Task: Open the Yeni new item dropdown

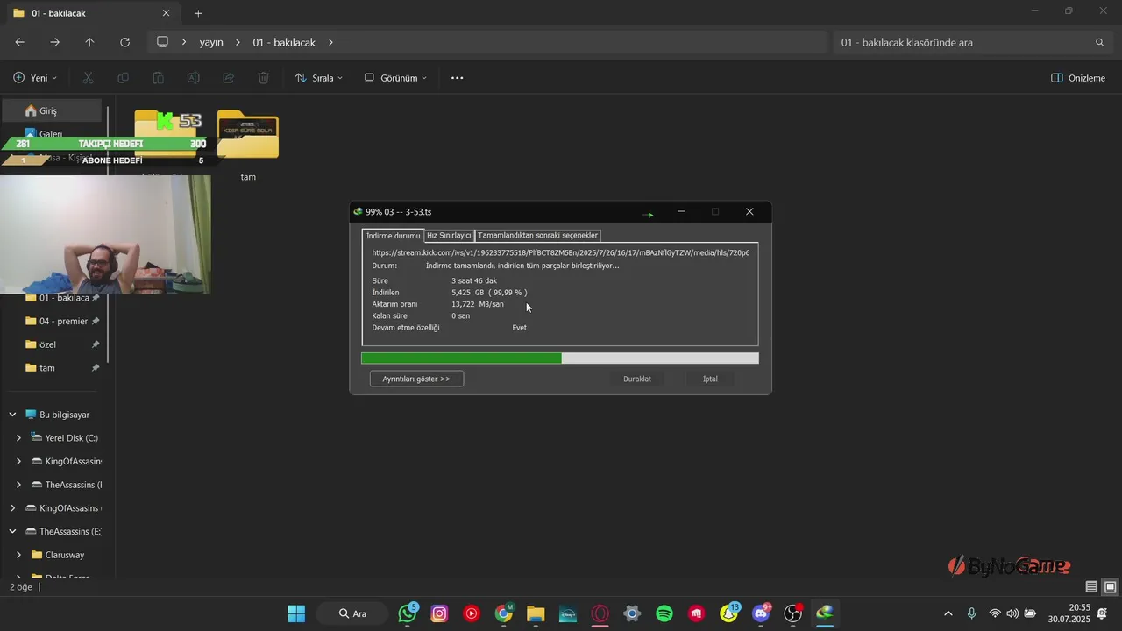Action: [x=35, y=78]
